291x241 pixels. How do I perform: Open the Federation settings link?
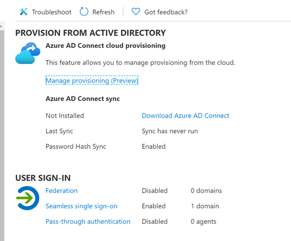pos(62,191)
